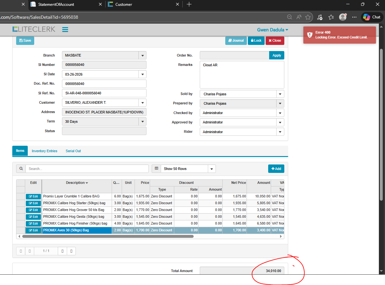
Task: Expand the Branch dropdown showing MASBATE
Action: pyautogui.click(x=142, y=56)
